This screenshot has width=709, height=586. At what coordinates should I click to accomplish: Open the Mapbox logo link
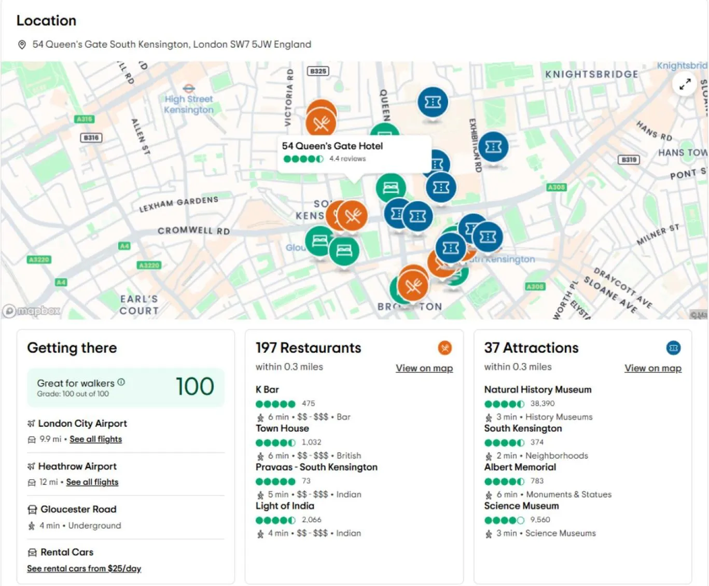tap(32, 311)
